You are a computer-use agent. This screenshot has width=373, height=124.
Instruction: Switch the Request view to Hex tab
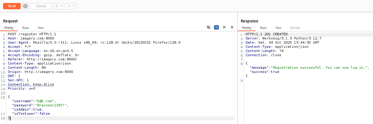pyautogui.click(x=41, y=28)
